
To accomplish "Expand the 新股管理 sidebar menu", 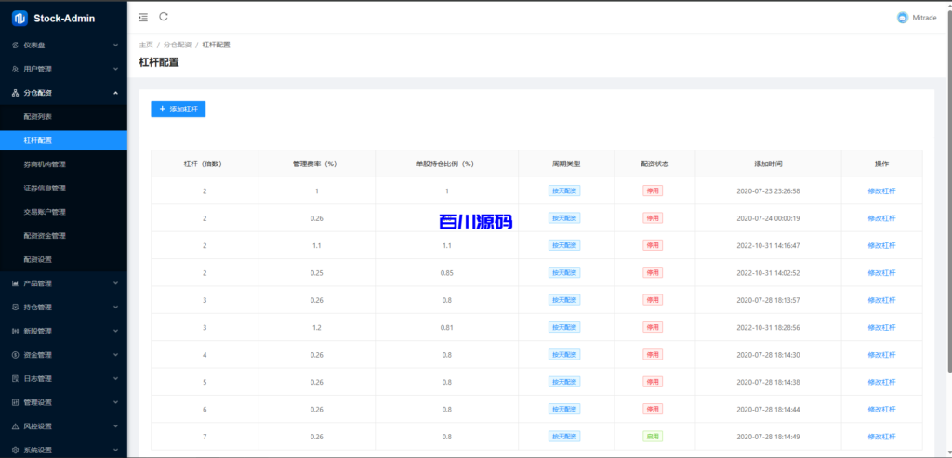I will [x=115, y=331].
